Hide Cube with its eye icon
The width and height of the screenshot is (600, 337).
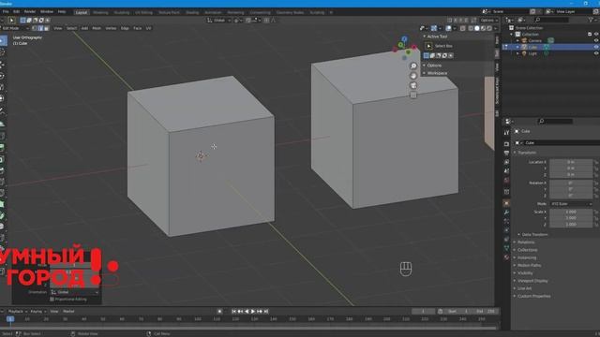(596, 47)
